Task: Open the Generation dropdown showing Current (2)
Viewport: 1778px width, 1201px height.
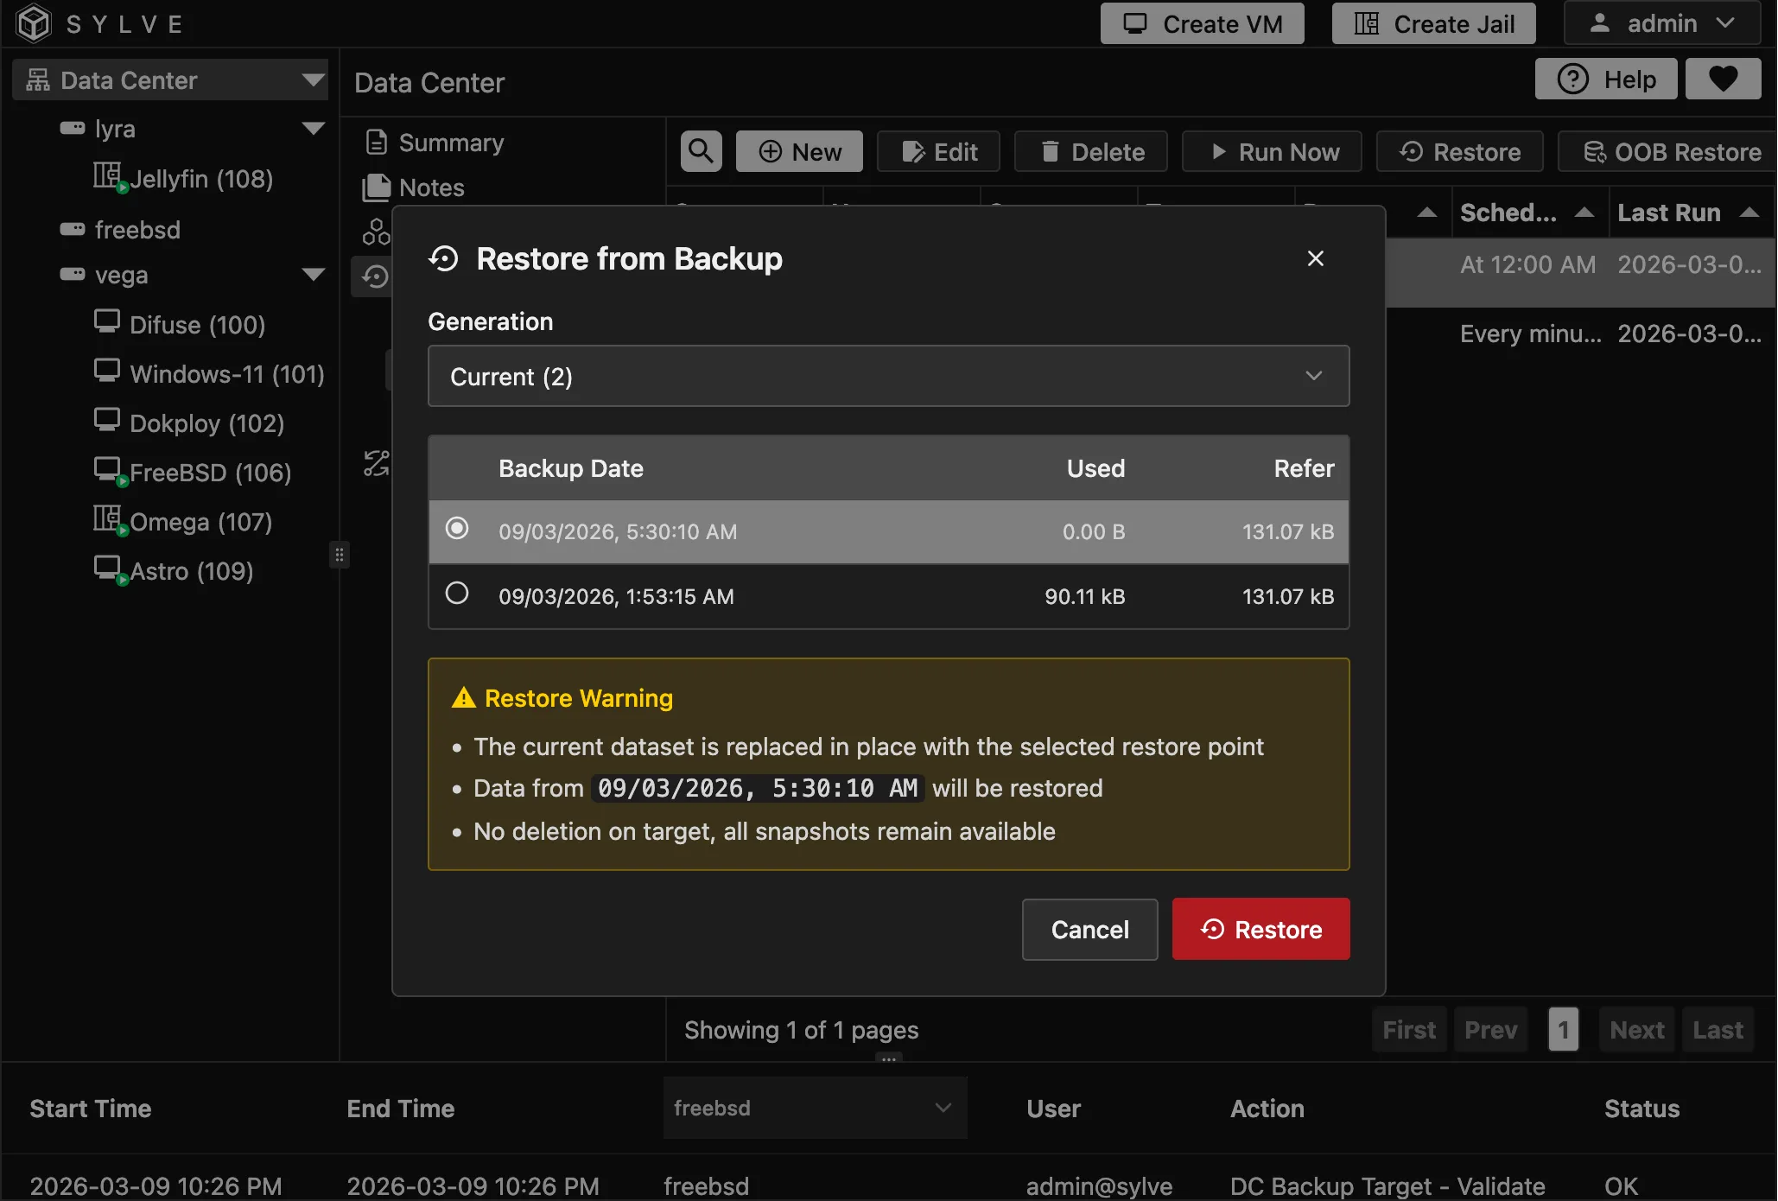Action: pyautogui.click(x=888, y=376)
